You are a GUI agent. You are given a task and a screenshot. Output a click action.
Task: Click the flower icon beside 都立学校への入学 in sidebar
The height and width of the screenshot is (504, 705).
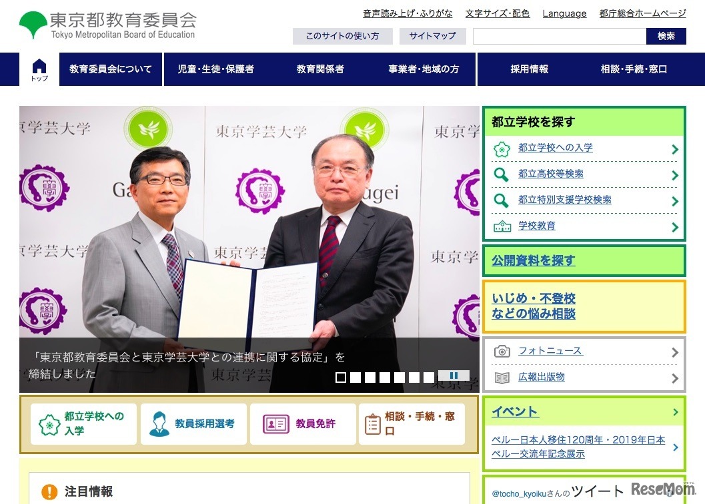point(502,149)
